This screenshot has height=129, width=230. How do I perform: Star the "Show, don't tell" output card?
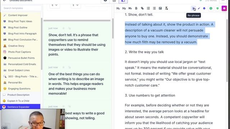click(63, 28)
